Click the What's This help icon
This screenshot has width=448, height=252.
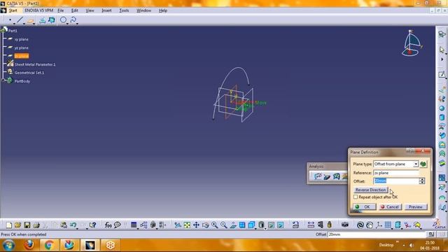coord(92,225)
